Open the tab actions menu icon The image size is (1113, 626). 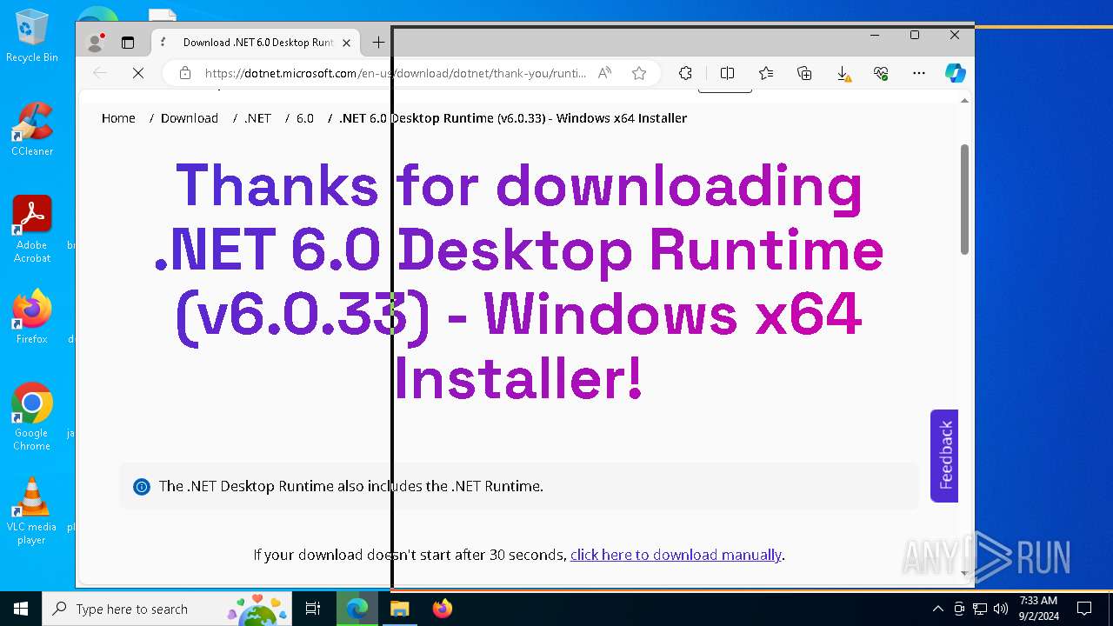pos(128,42)
